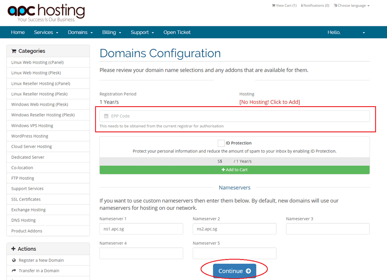Select Linux Reseller Hosting (cPanel) category

point(48,83)
